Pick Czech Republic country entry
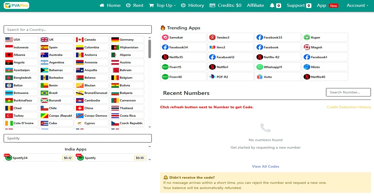Screen dimensions: 374x196 [x=127, y=123]
